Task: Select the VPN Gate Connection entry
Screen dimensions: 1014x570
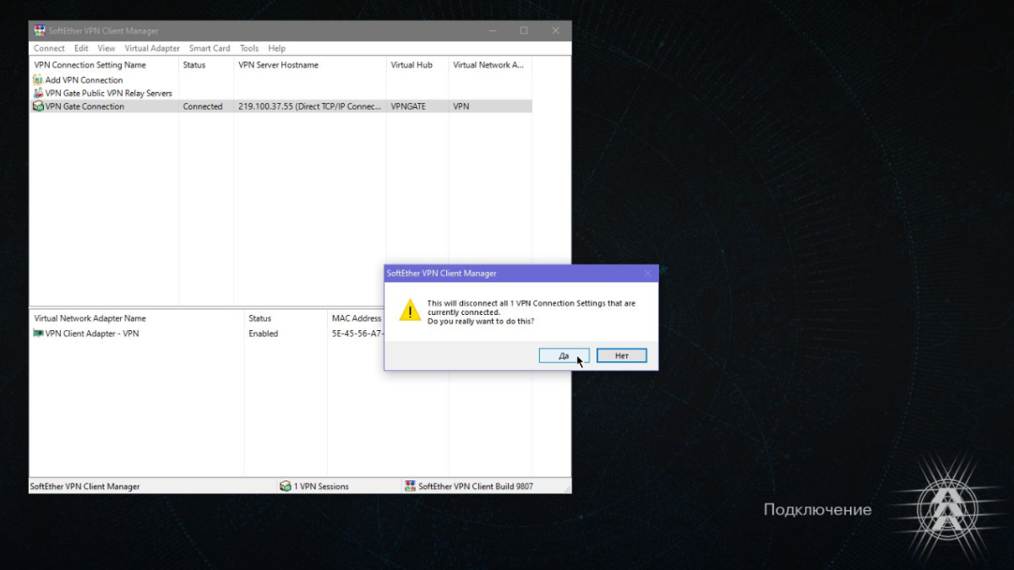Action: pos(84,106)
